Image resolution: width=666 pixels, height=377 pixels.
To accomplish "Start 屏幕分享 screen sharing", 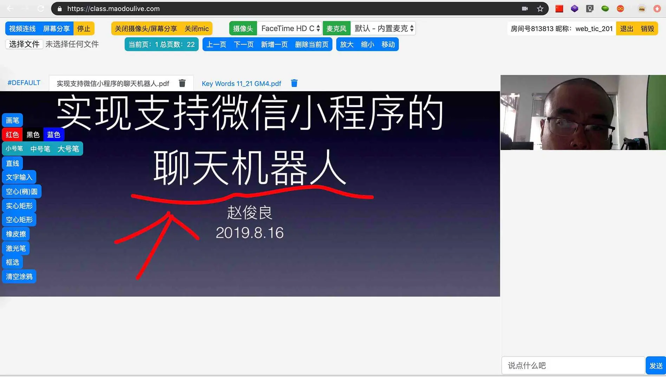I will [x=57, y=28].
